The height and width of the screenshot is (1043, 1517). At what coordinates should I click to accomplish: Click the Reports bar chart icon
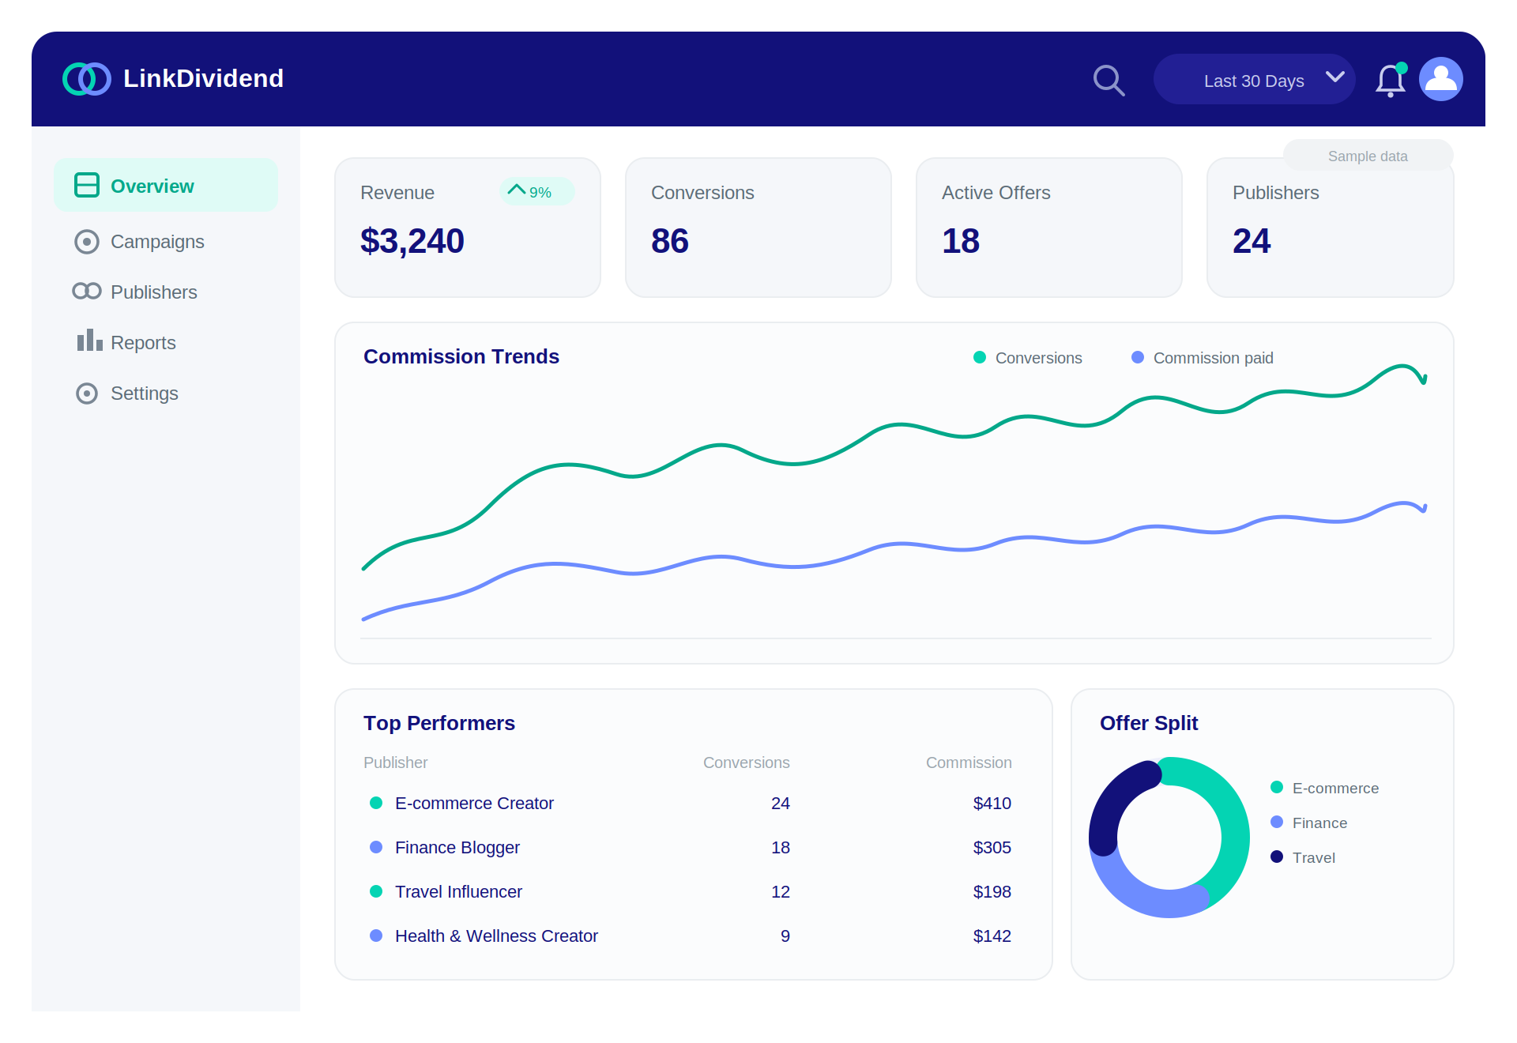(90, 340)
